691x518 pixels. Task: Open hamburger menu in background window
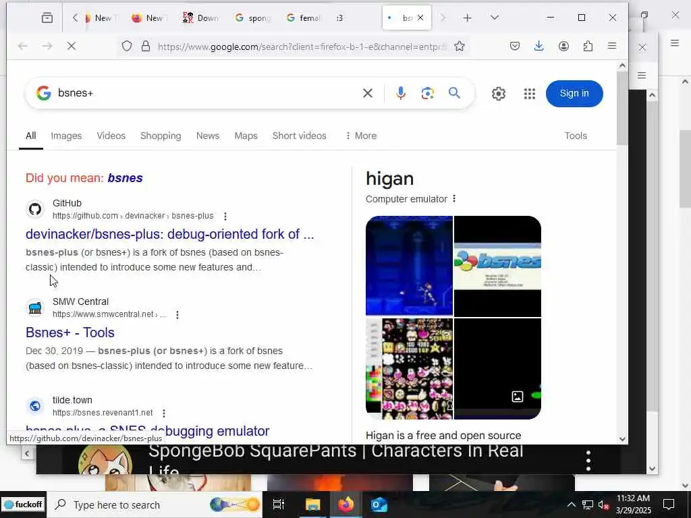(642, 76)
